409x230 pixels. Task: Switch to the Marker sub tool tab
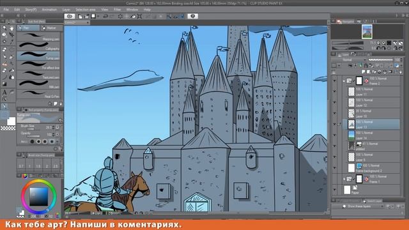[x=51, y=28]
